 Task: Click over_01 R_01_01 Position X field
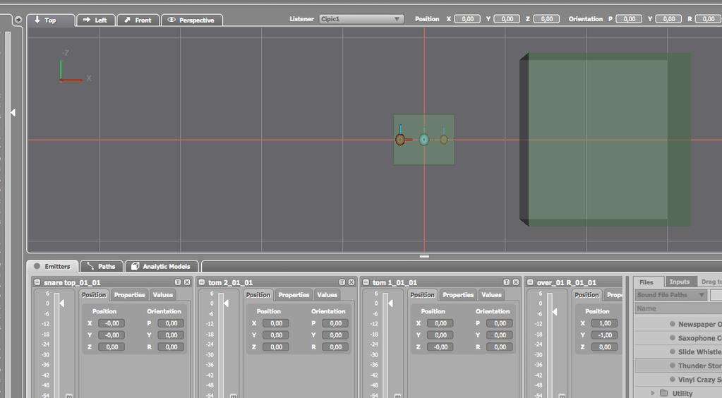pyautogui.click(x=605, y=323)
